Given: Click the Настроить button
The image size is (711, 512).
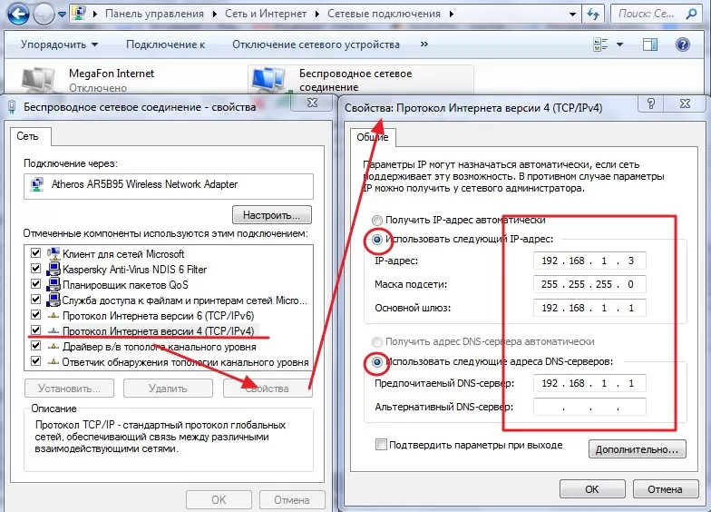Looking at the screenshot, I should (272, 214).
